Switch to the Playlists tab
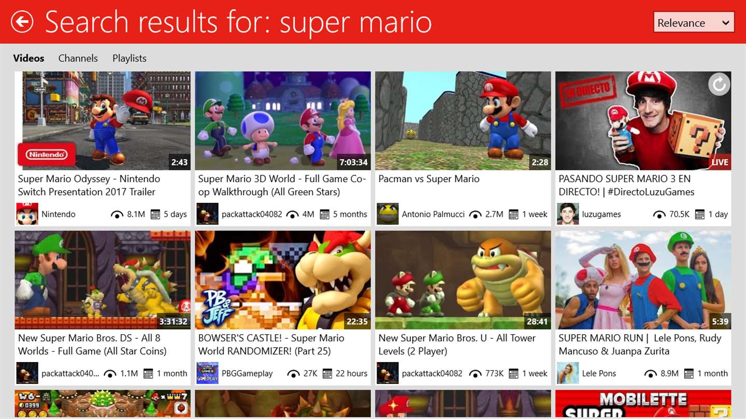Image resolution: width=746 pixels, height=419 pixels. 130,58
